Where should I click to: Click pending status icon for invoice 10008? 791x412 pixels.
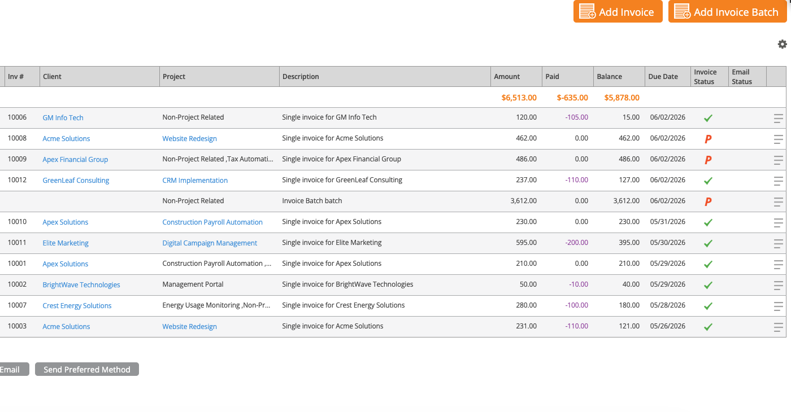tap(708, 139)
